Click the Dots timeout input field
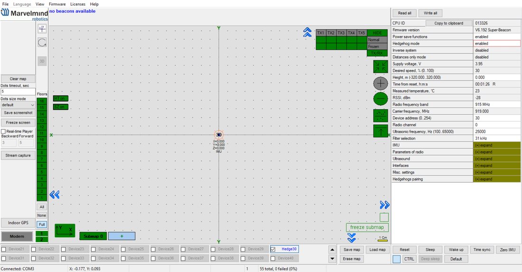This screenshot has height=272, width=522. point(18,92)
